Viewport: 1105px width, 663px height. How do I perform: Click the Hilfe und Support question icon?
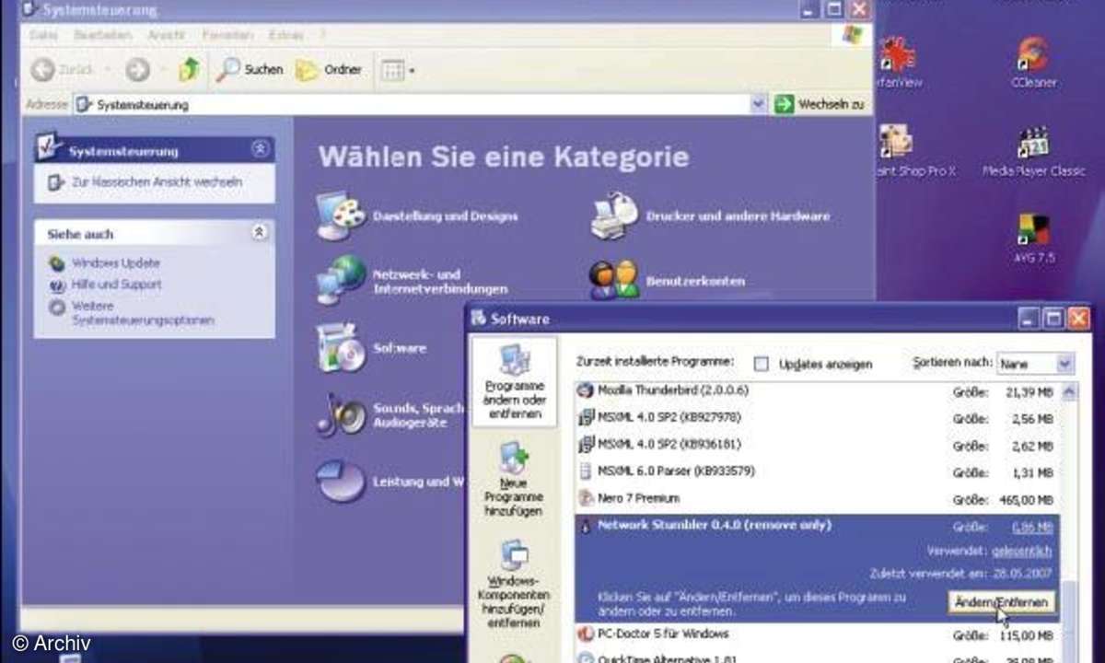(57, 285)
